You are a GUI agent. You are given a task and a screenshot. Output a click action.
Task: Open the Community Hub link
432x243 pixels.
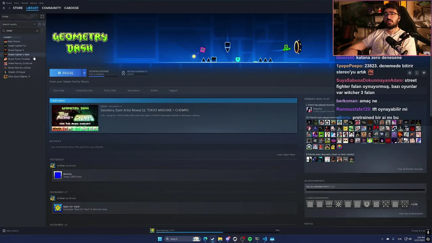coord(84,90)
